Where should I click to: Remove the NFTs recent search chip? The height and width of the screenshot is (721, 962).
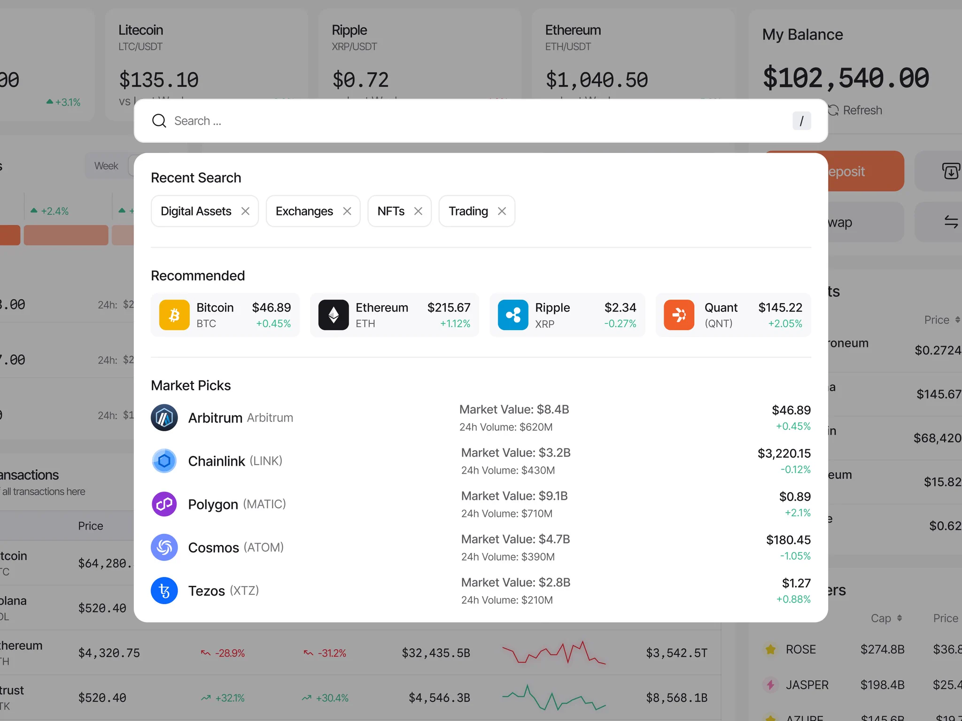pos(418,211)
